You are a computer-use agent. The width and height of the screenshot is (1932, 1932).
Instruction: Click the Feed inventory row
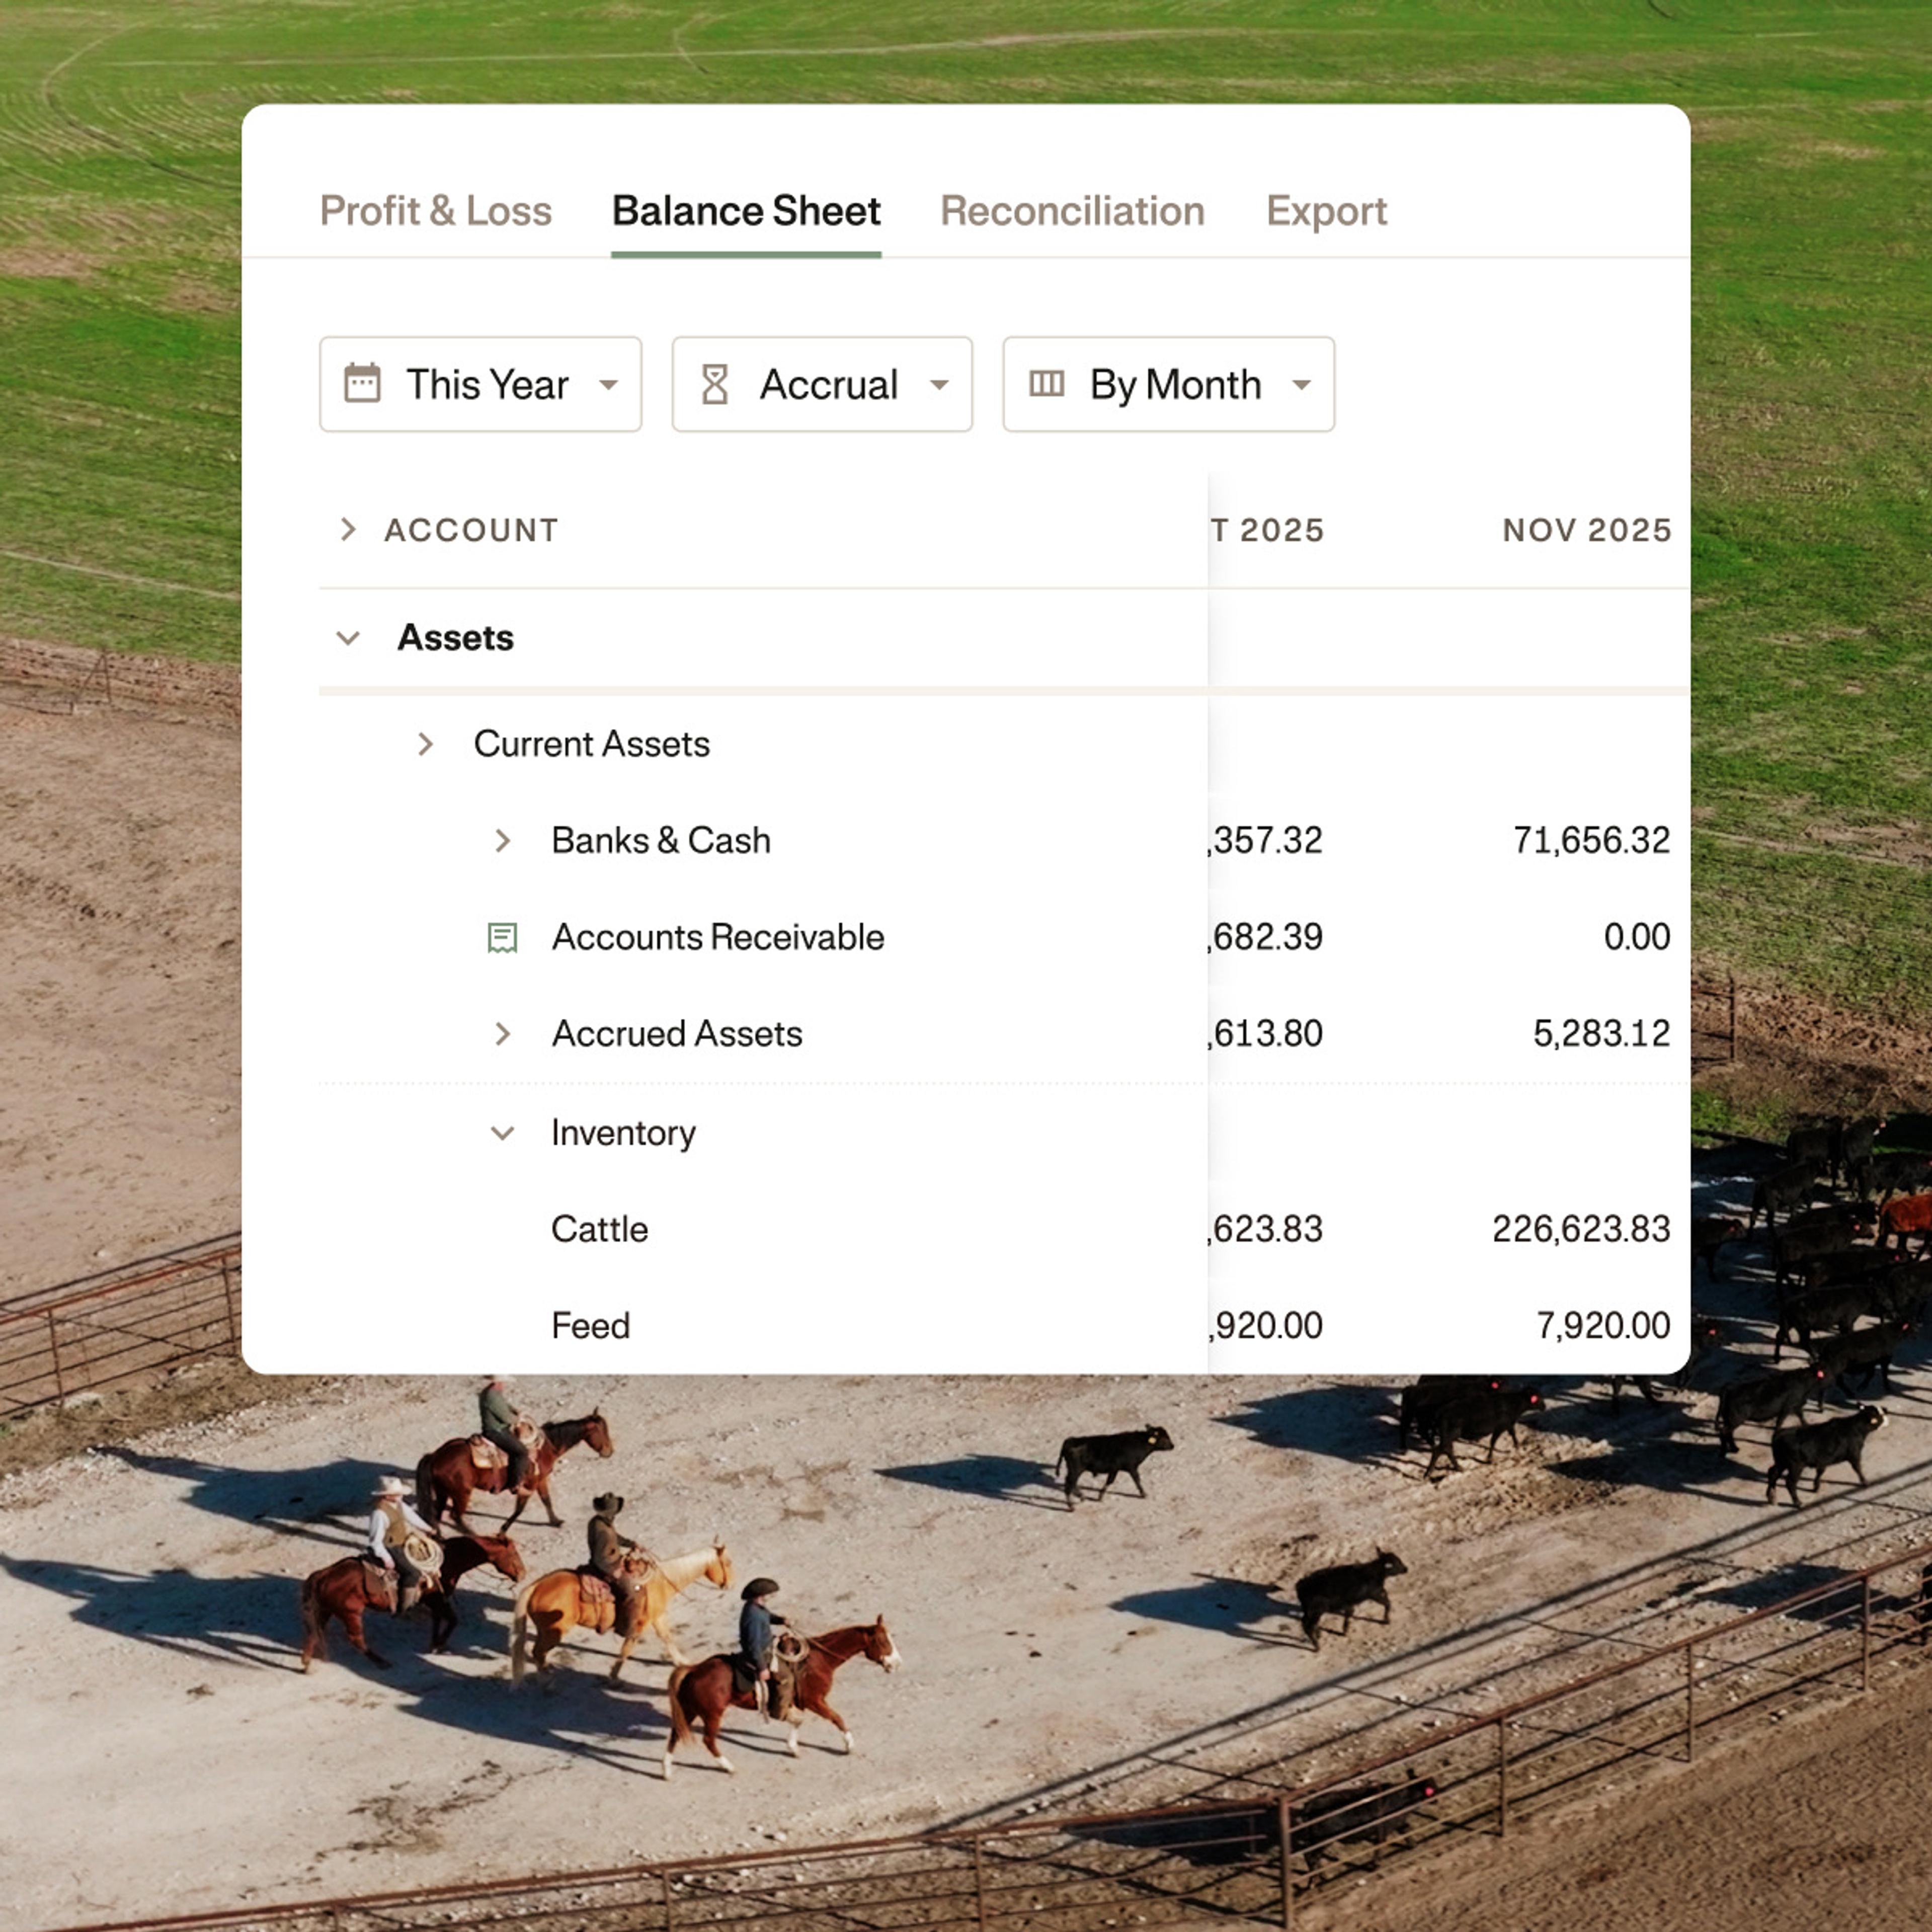point(591,1326)
